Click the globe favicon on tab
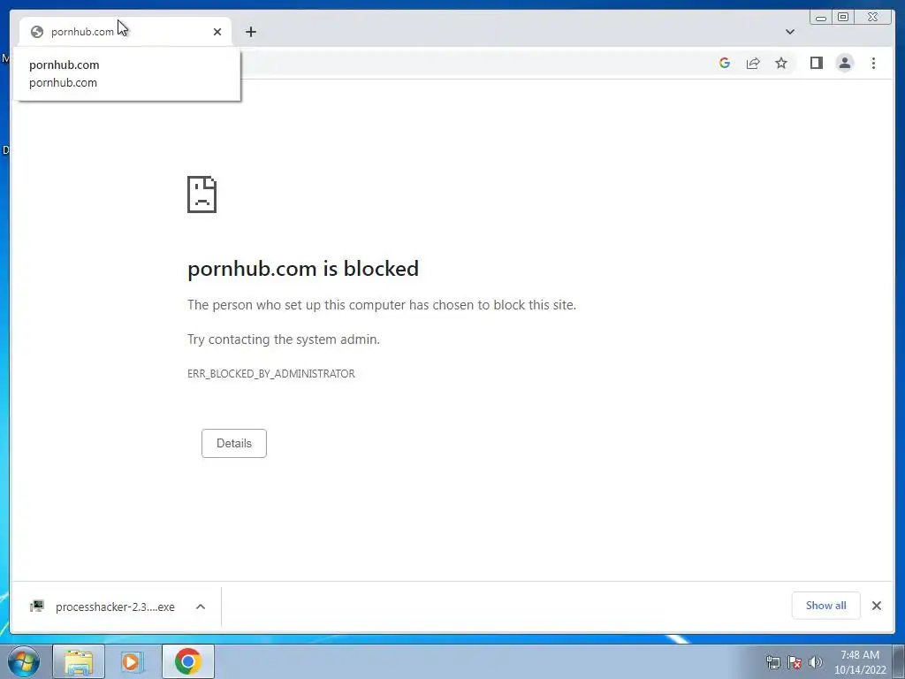This screenshot has width=905, height=679. click(x=37, y=32)
